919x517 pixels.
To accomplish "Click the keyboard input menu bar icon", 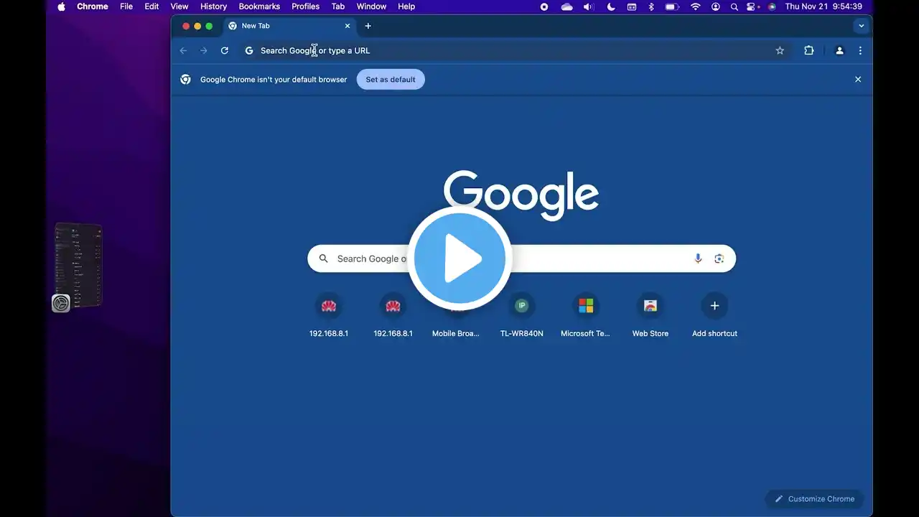I will (x=632, y=6).
